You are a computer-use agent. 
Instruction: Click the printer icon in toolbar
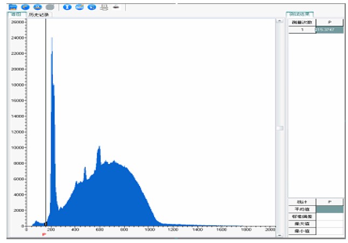click(x=105, y=6)
